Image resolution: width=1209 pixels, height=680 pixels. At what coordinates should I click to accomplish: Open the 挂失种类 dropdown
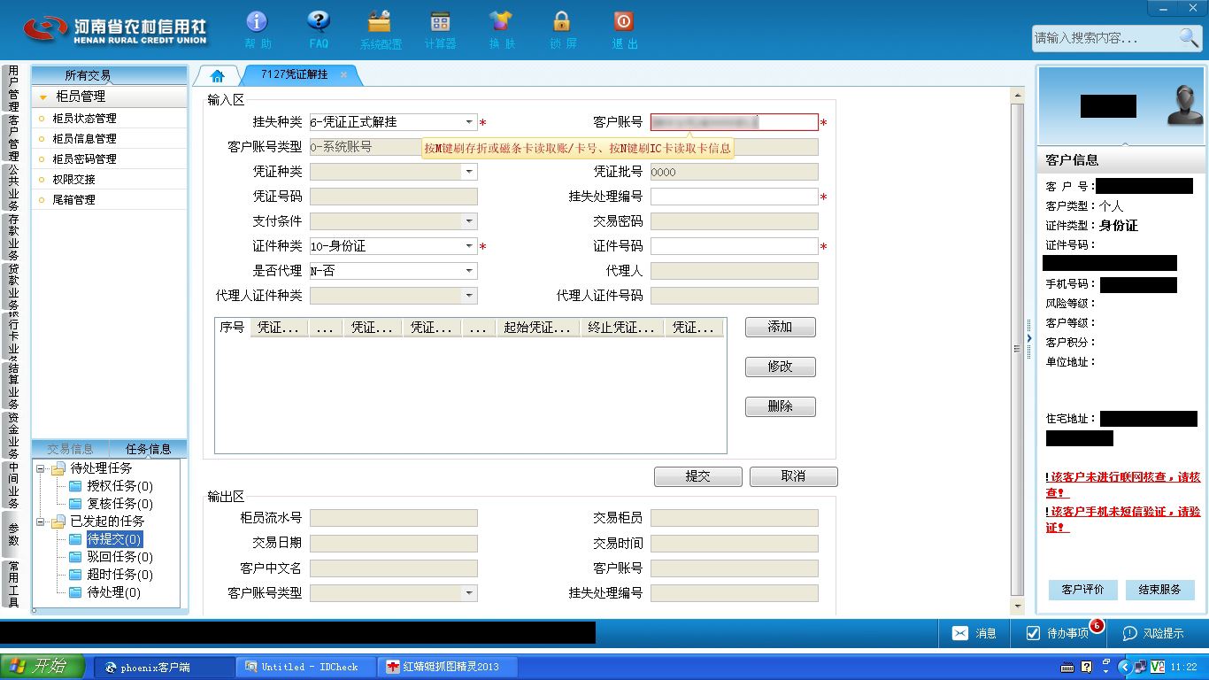(469, 122)
